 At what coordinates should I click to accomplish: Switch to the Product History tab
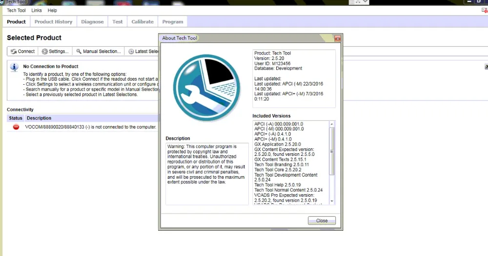(53, 22)
